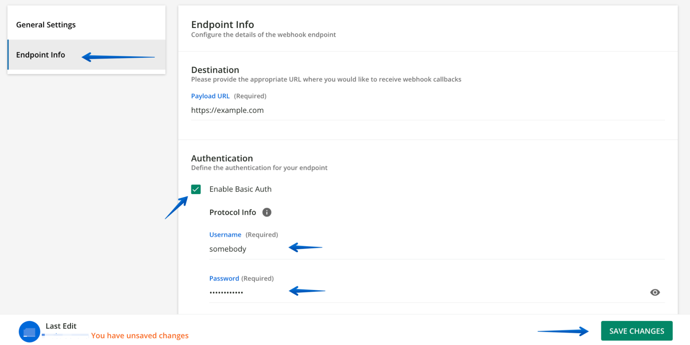690x345 pixels.
Task: Click the You have unsaved changes notice
Action: [x=140, y=335]
